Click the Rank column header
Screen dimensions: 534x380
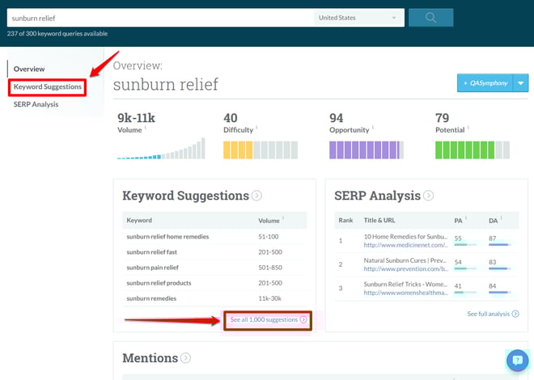click(345, 221)
